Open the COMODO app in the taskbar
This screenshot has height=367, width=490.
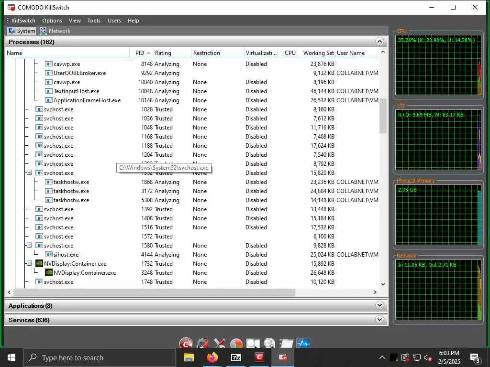click(x=259, y=357)
